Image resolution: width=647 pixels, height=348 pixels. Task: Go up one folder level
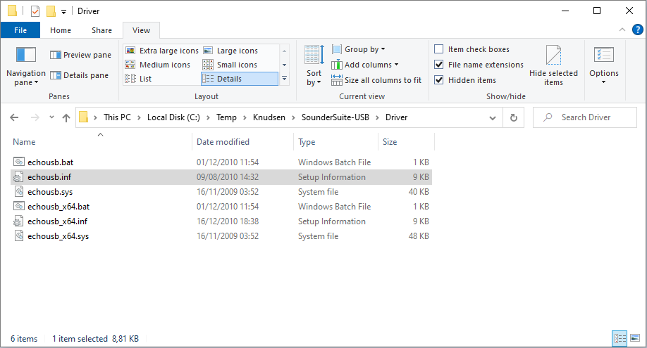(x=66, y=118)
